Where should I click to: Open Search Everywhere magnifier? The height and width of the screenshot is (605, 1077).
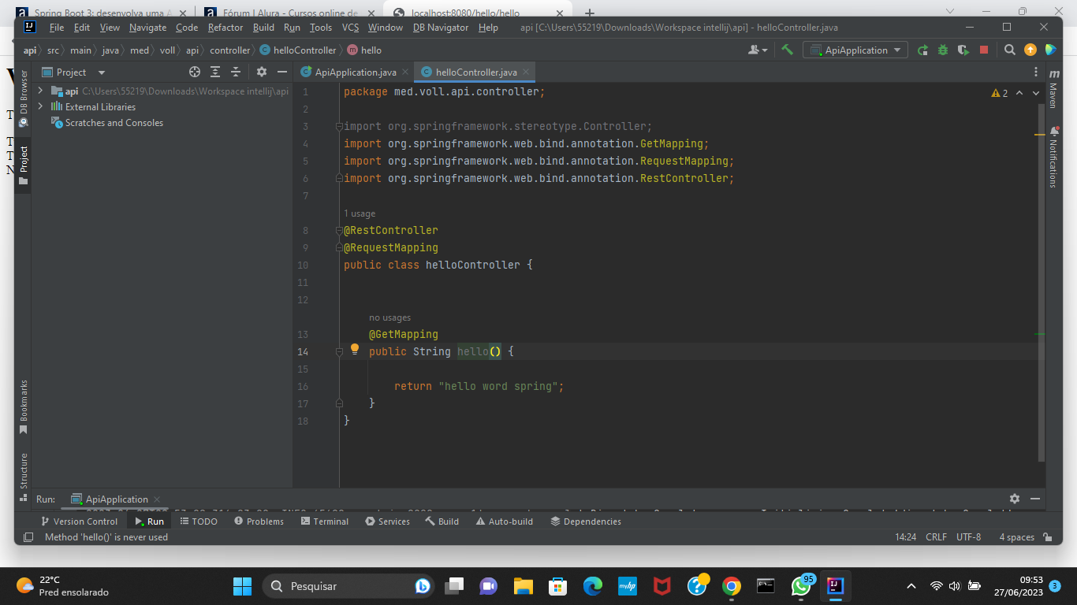click(1010, 50)
